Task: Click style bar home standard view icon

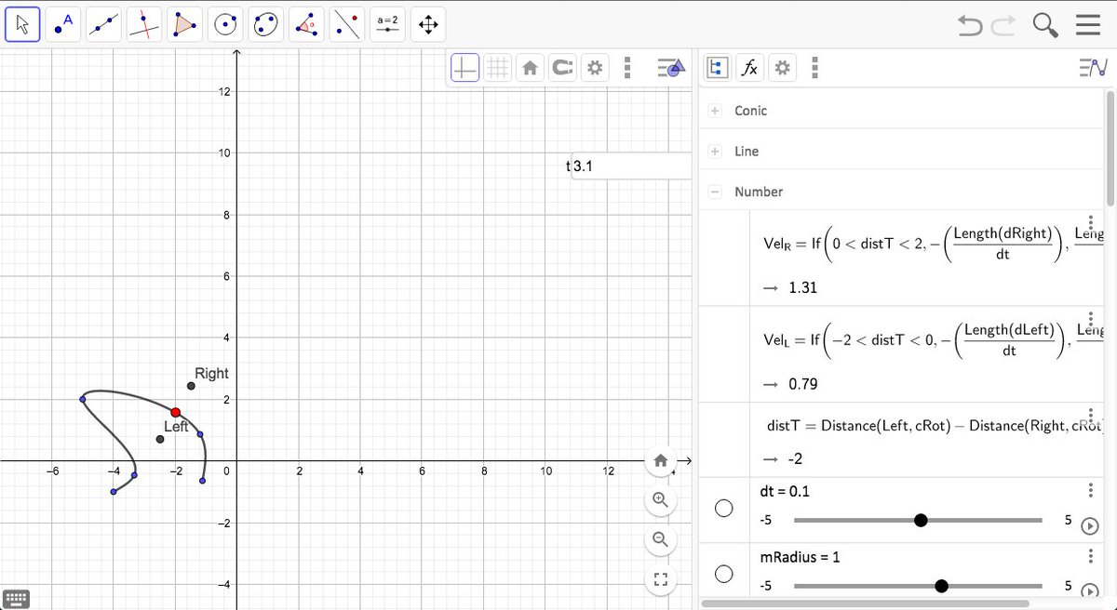Action: coord(530,68)
